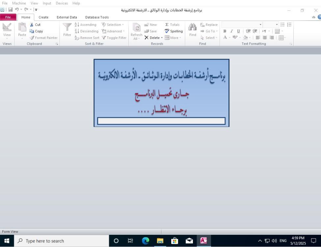The image size is (321, 247).
Task: Toggle Bold formatting
Action: point(225,31)
